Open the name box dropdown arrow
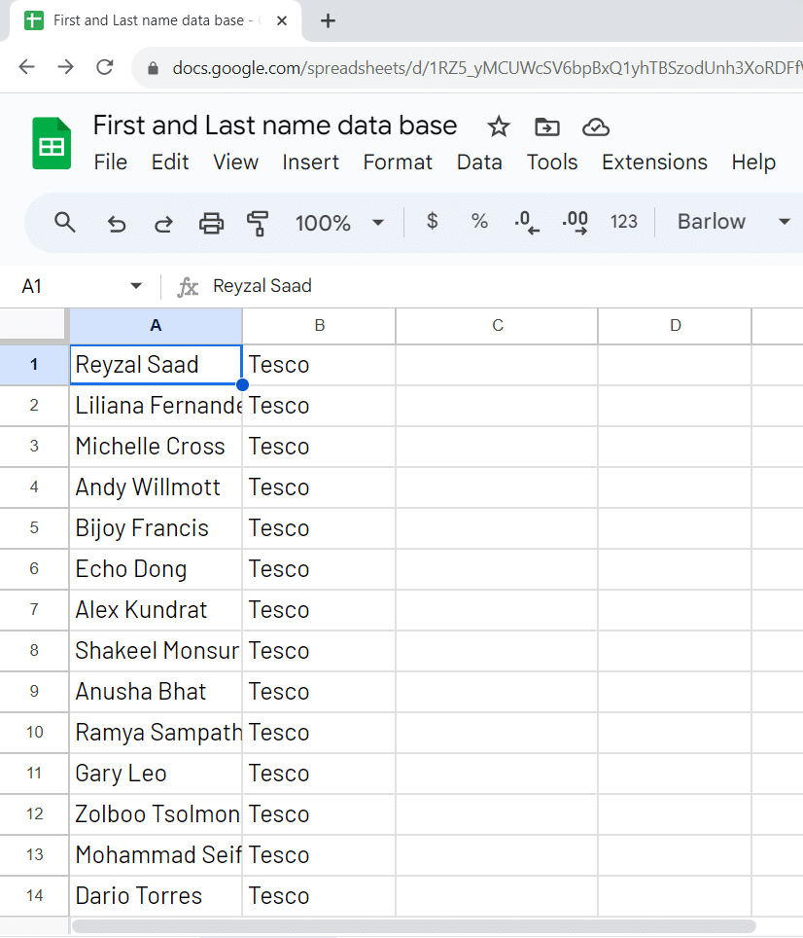Viewport: 803px width, 938px height. pyautogui.click(x=136, y=286)
